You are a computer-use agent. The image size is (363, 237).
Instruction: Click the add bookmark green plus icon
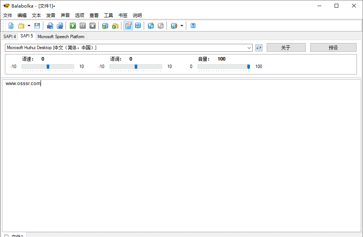tap(151, 26)
